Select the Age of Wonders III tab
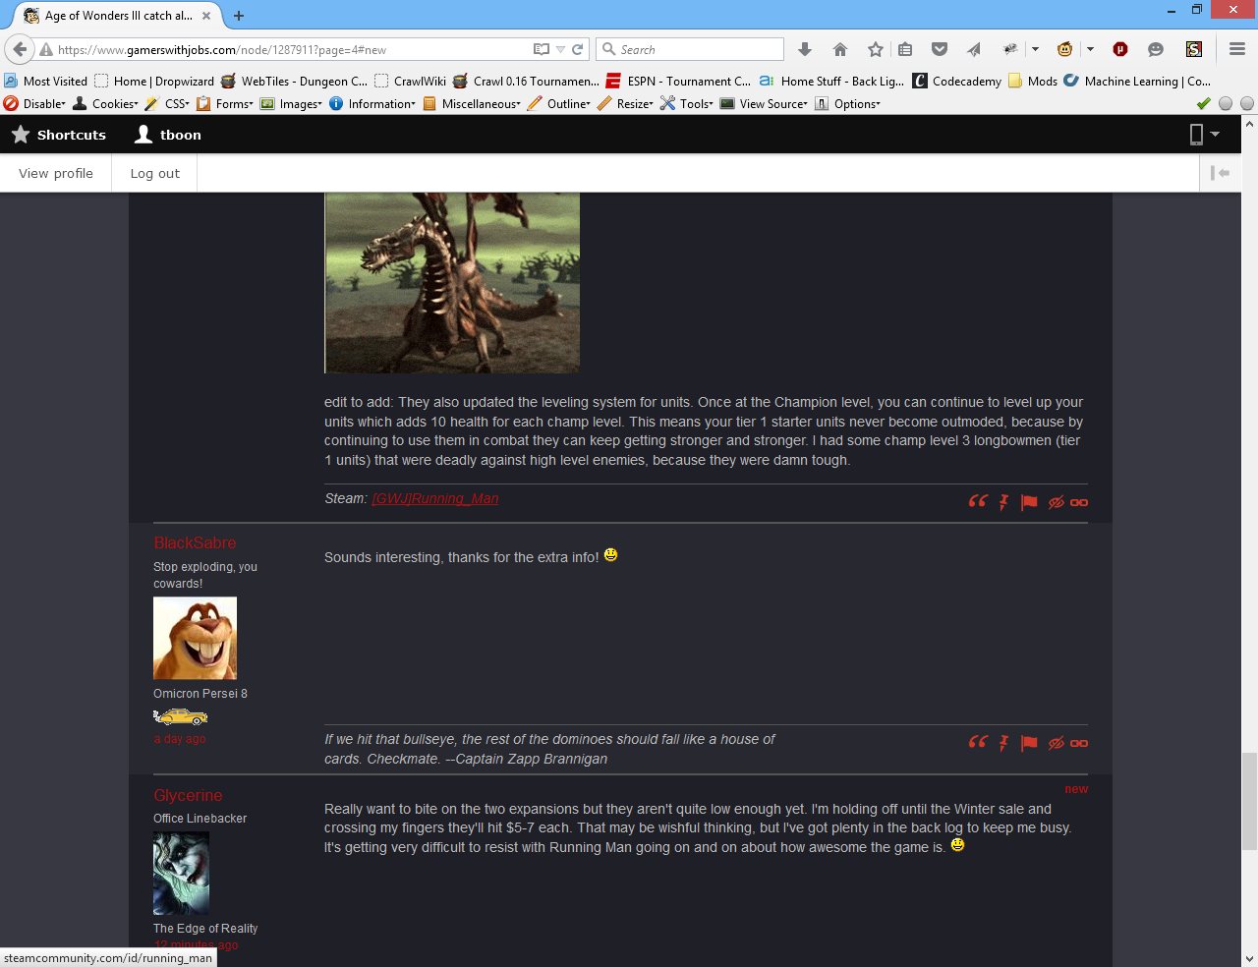This screenshot has height=967, width=1258. [119, 16]
